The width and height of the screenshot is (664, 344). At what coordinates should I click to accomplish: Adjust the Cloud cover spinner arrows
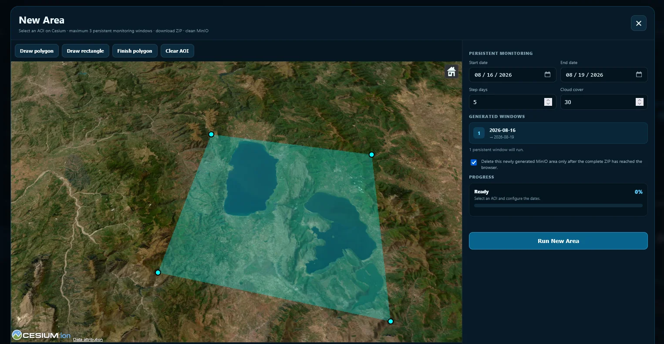click(x=639, y=102)
